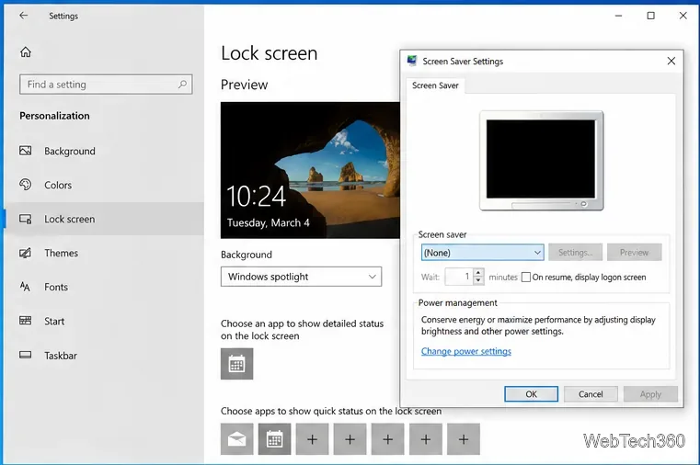Click the Fonts letter icon
The height and width of the screenshot is (465, 700).
tap(25, 287)
